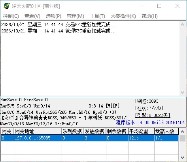This screenshot has width=187, height=162.
Task: Click the 121b average traffic cell
Action: click(141, 138)
